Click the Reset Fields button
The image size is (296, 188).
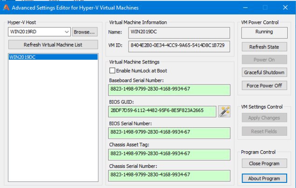click(264, 131)
